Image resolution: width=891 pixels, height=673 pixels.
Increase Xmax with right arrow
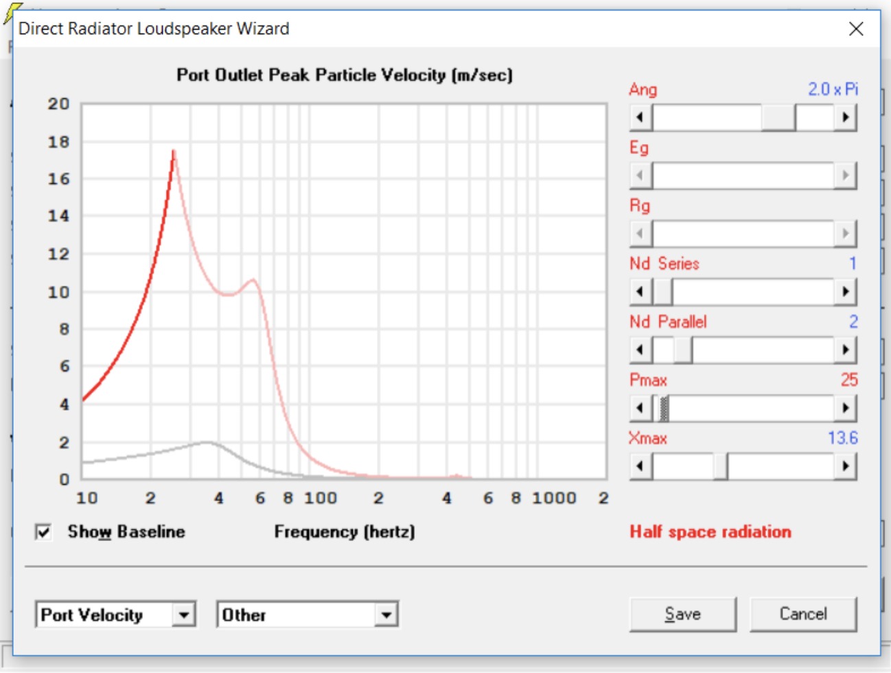tap(845, 467)
